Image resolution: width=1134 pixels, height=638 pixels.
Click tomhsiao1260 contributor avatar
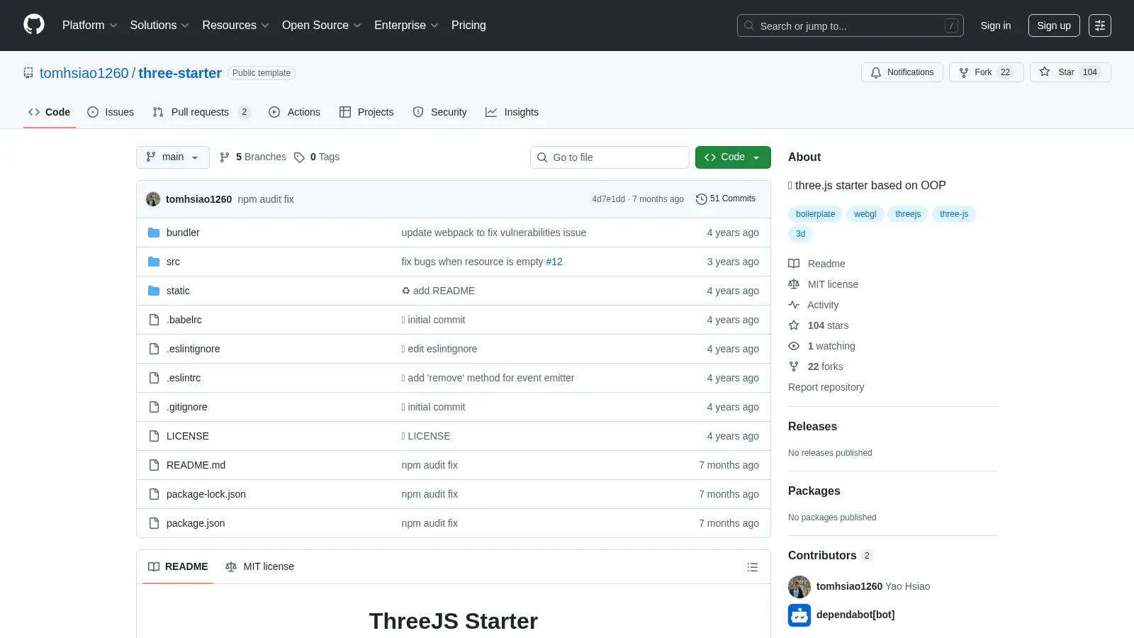click(x=799, y=586)
